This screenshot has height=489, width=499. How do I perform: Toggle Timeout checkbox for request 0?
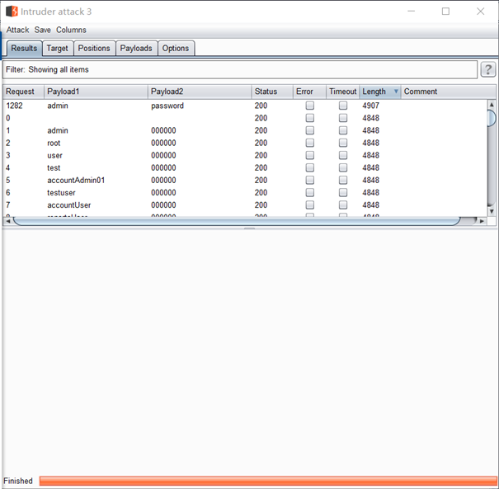(x=343, y=118)
